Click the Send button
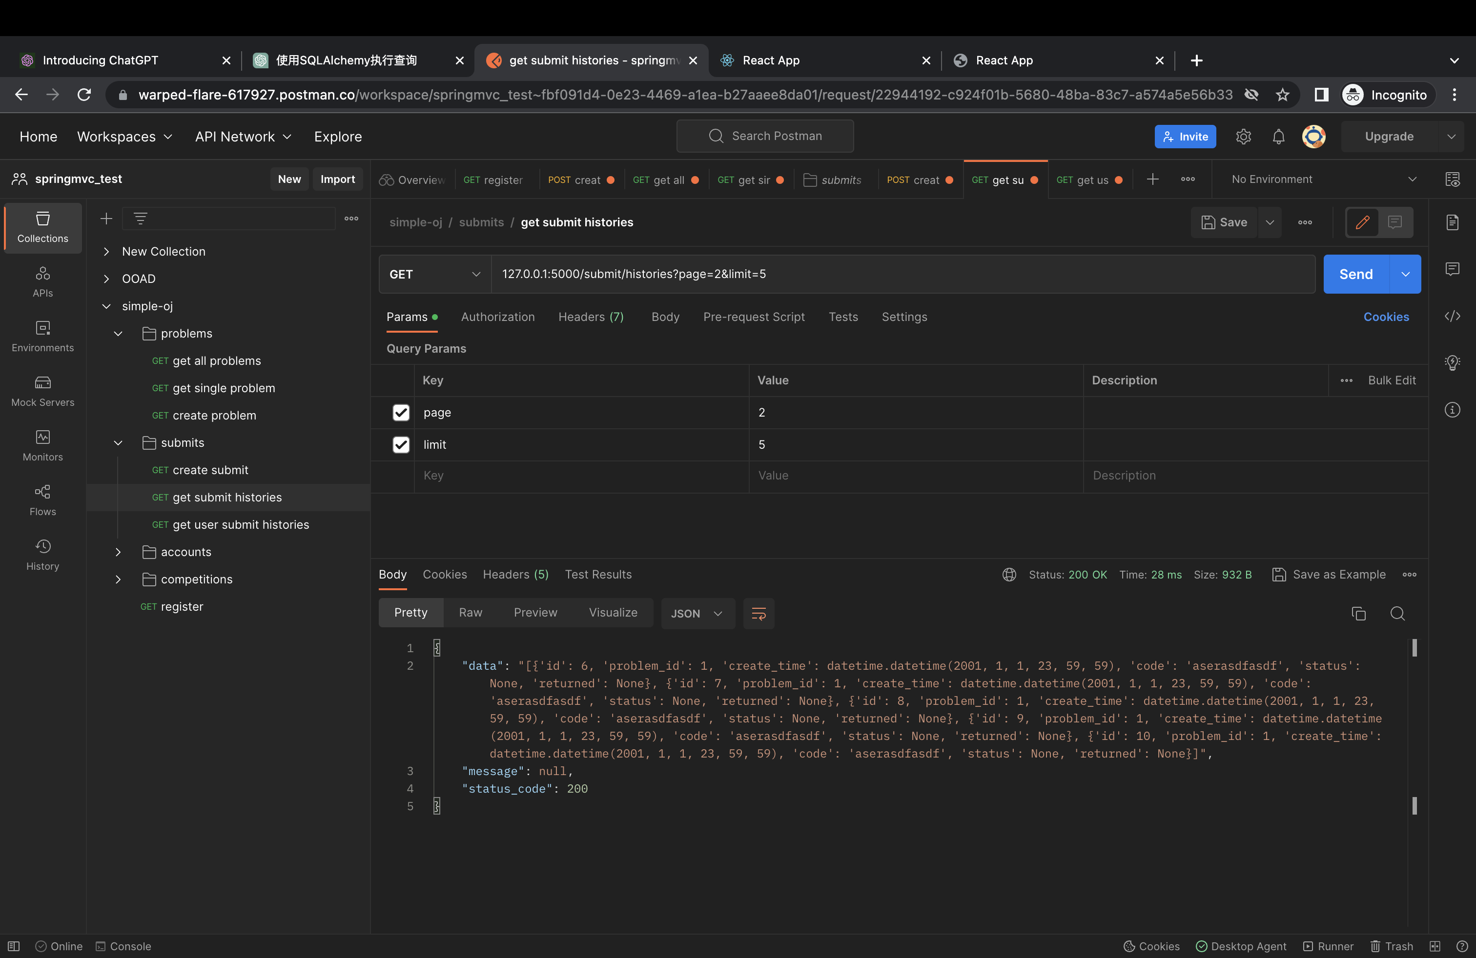1476x958 pixels. tap(1356, 274)
